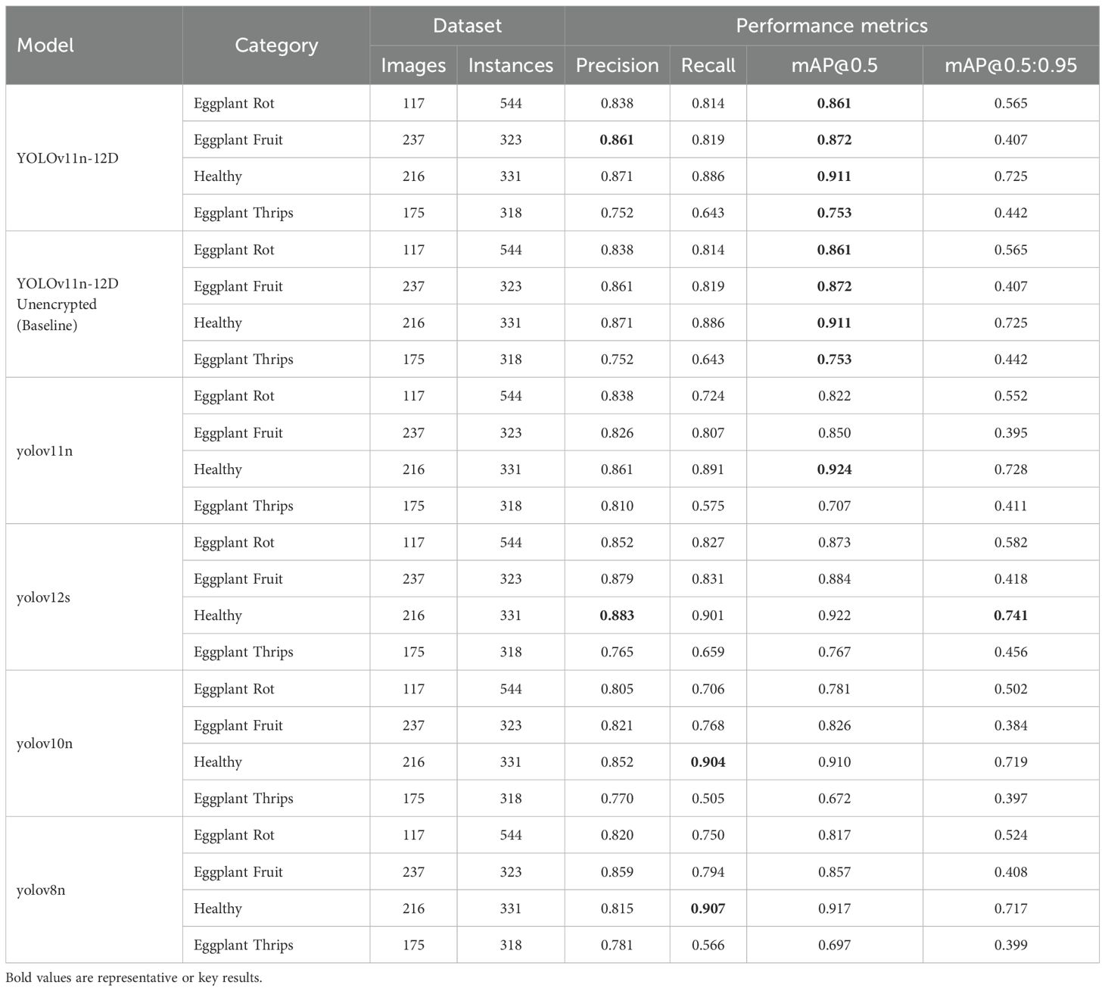This screenshot has height=991, width=1105.
Task: Click the yolov8n model cell
Action: coord(41,890)
